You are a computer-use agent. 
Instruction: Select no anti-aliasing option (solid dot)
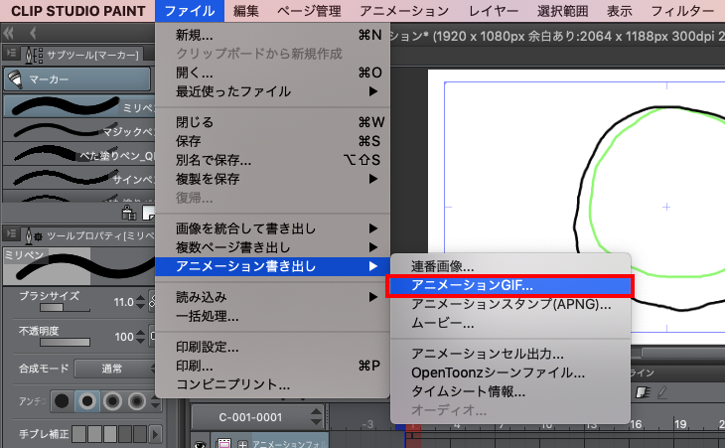coord(62,401)
